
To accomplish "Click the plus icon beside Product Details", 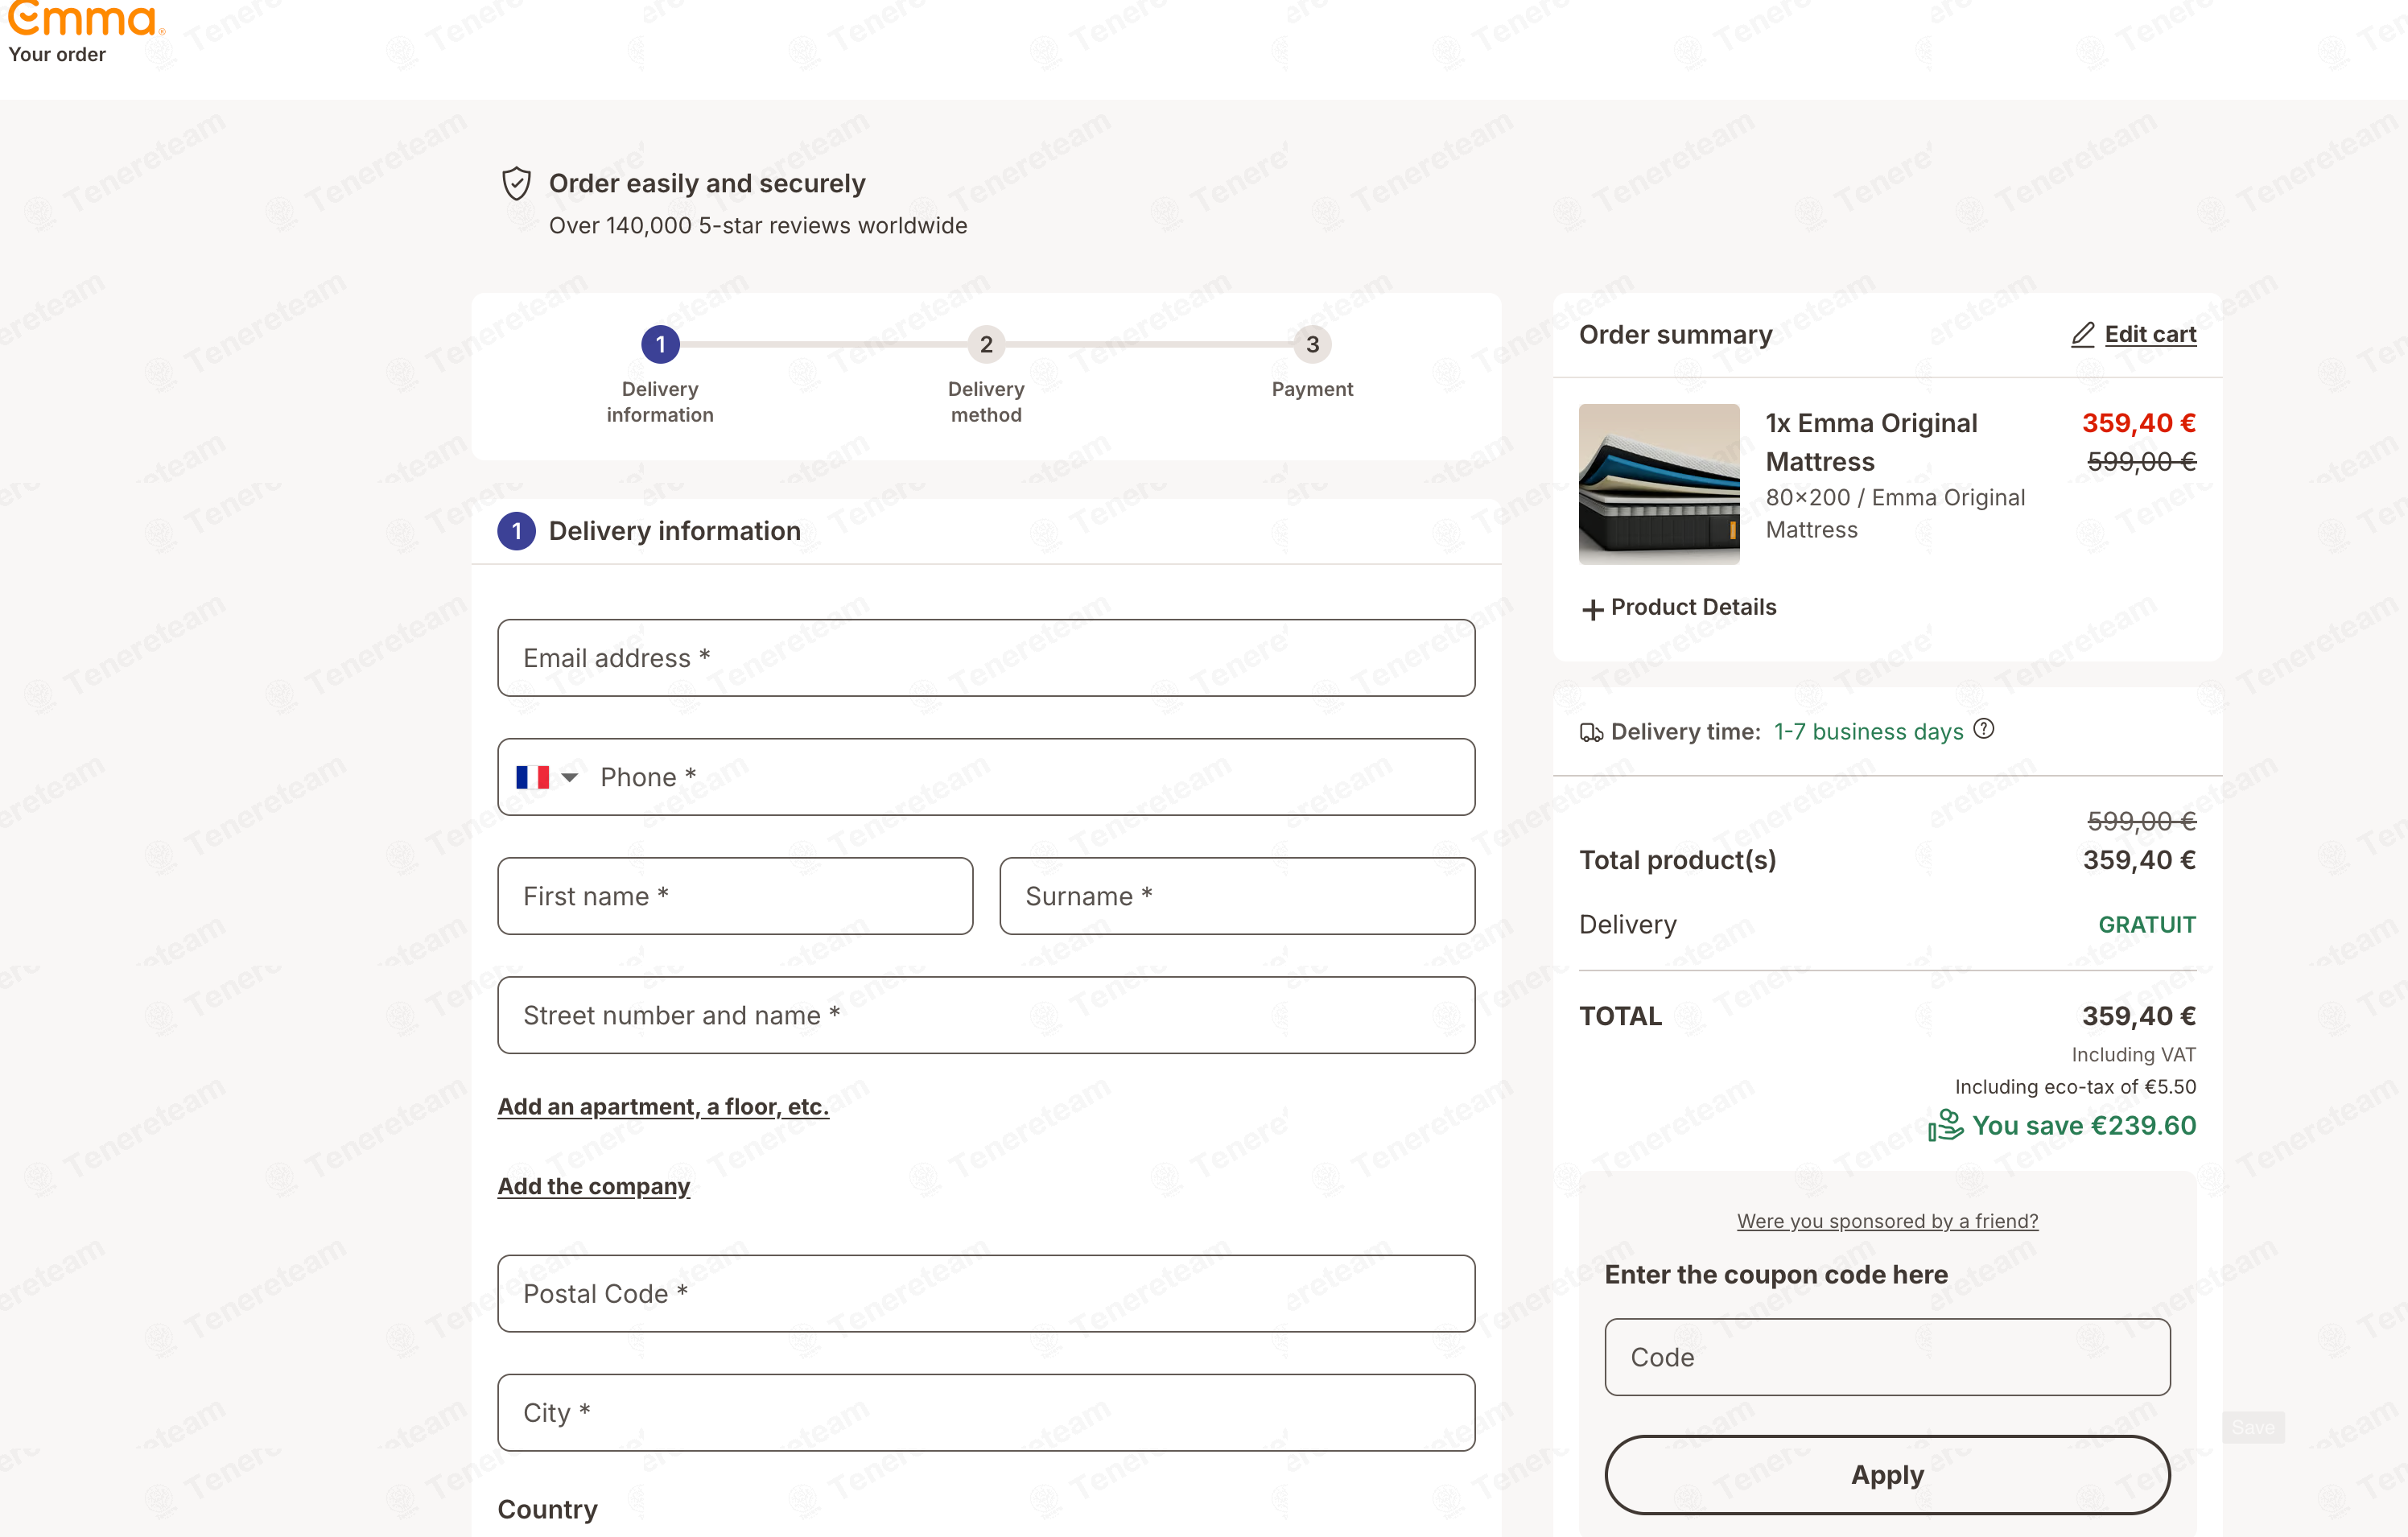I will (x=1592, y=609).
